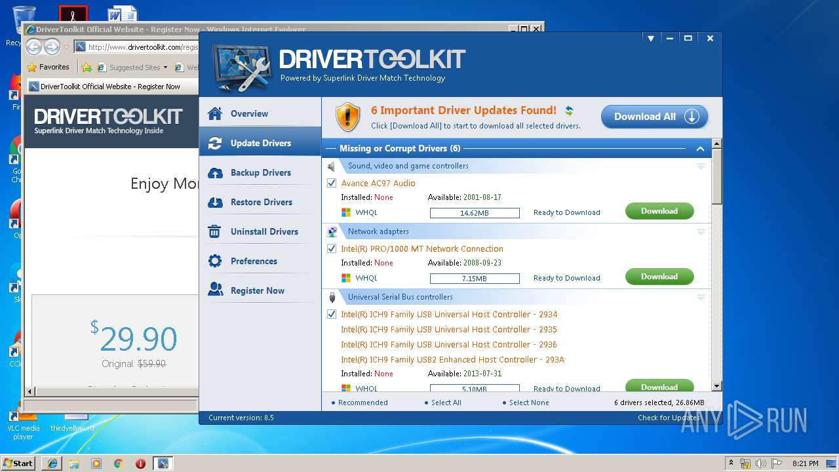Image resolution: width=839 pixels, height=472 pixels.
Task: Click the Overview house icon
Action: [215, 113]
